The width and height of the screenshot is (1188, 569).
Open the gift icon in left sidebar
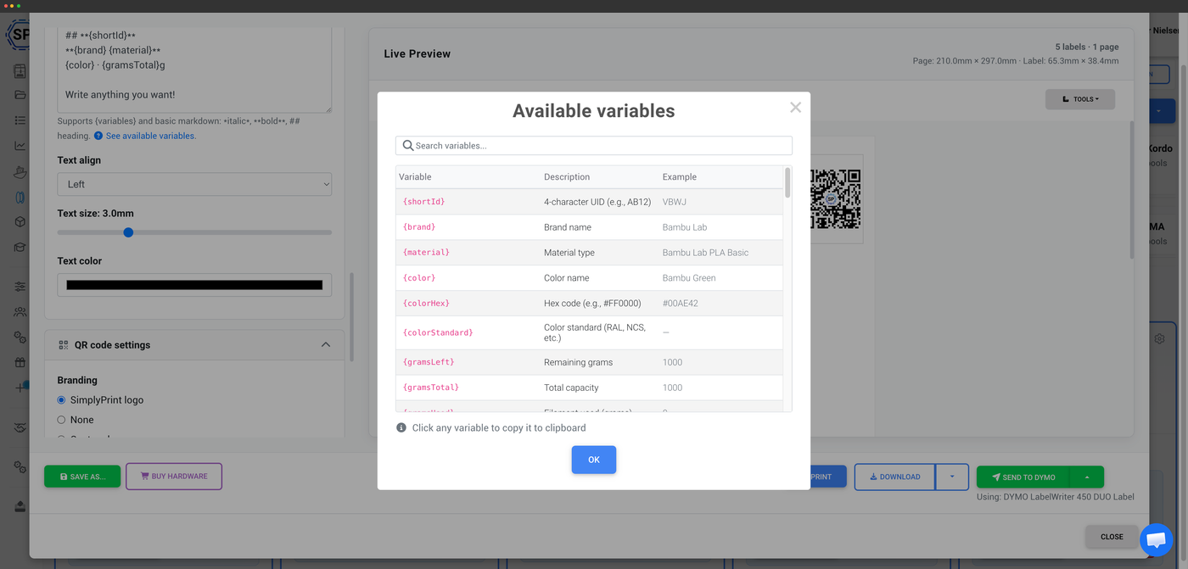pos(20,362)
